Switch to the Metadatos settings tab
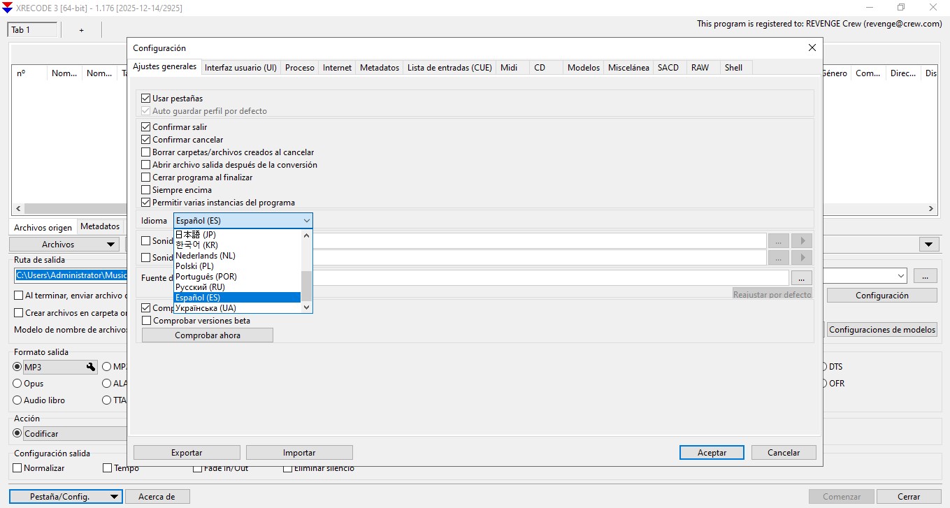 point(380,67)
